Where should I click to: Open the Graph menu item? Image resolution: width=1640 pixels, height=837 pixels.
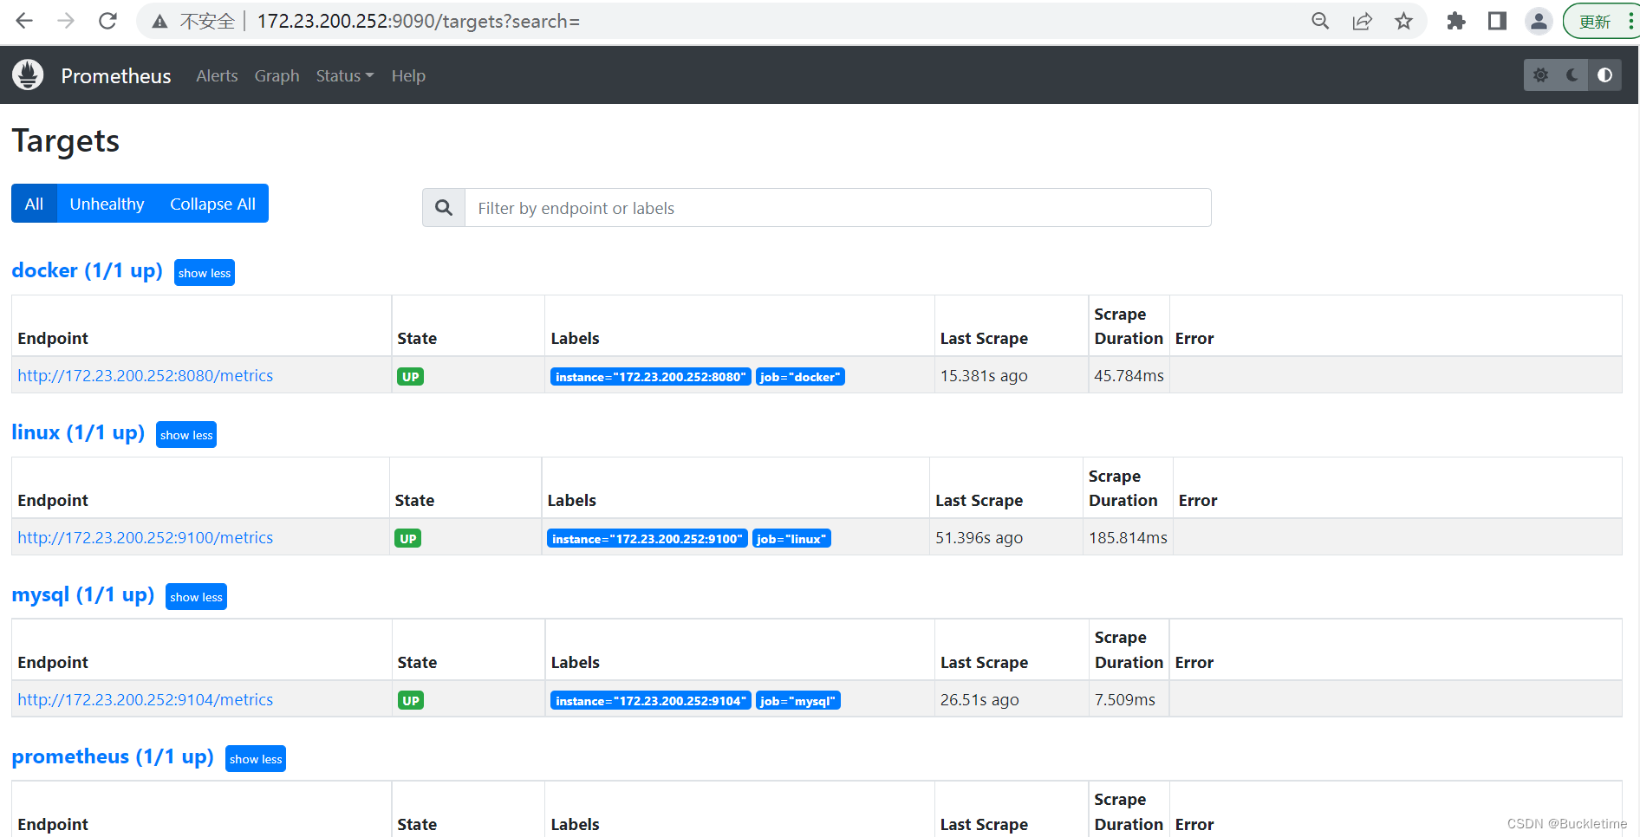pos(277,75)
